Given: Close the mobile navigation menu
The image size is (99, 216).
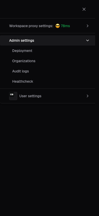Looking at the screenshot, I should (84, 9).
